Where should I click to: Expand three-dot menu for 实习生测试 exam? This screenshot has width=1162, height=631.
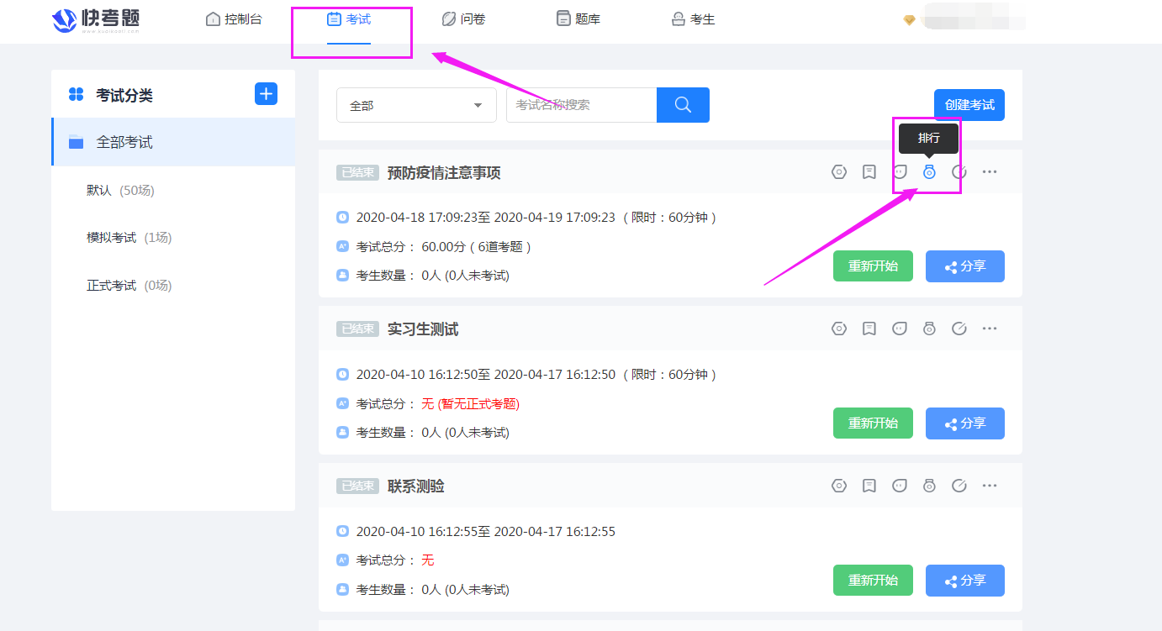(x=990, y=329)
